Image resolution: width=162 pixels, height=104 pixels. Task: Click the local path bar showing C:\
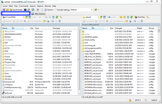pos(41,25)
